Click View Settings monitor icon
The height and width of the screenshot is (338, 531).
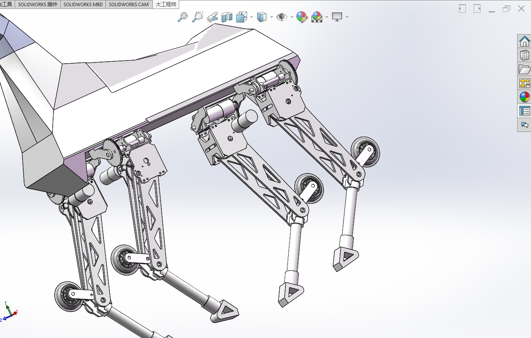click(337, 17)
